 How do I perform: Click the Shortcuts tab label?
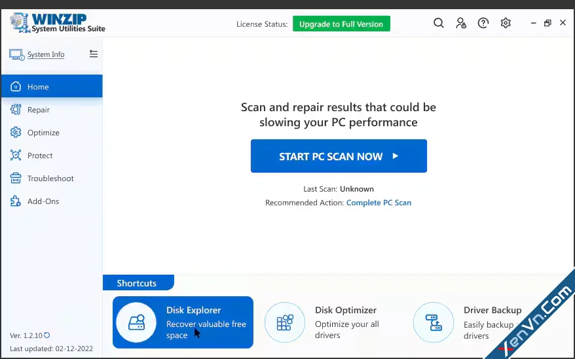click(136, 282)
